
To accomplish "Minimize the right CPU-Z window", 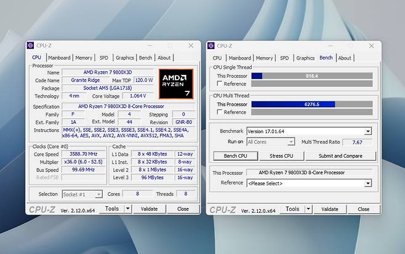I will click(x=331, y=46).
